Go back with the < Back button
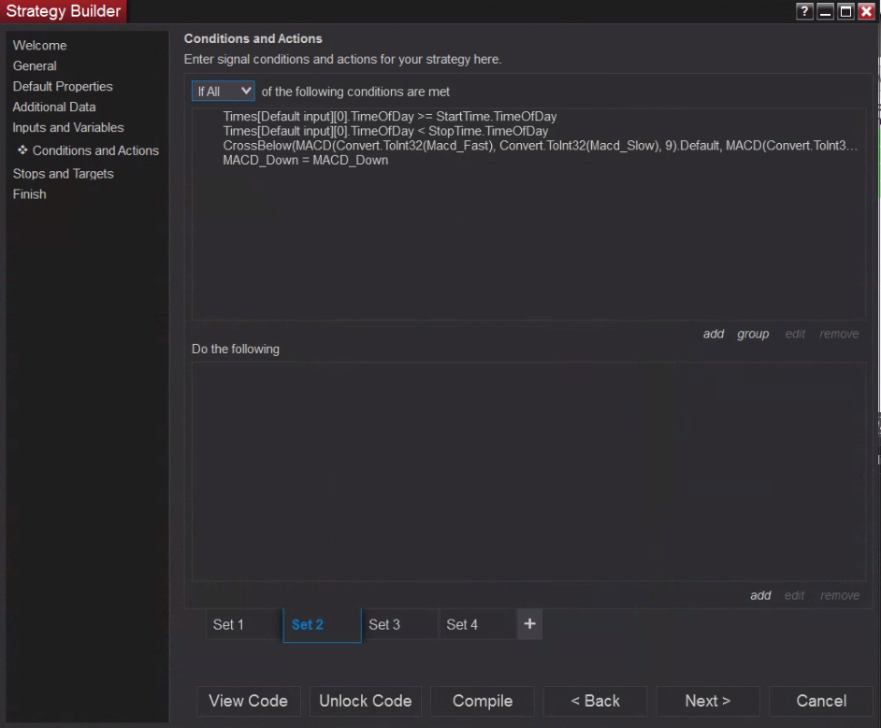Image resolution: width=881 pixels, height=728 pixels. pyautogui.click(x=595, y=701)
